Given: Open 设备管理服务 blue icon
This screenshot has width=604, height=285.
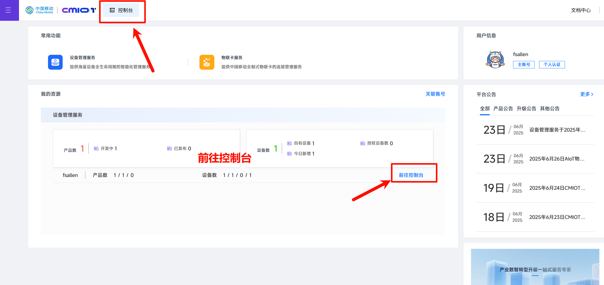Looking at the screenshot, I should 55,62.
